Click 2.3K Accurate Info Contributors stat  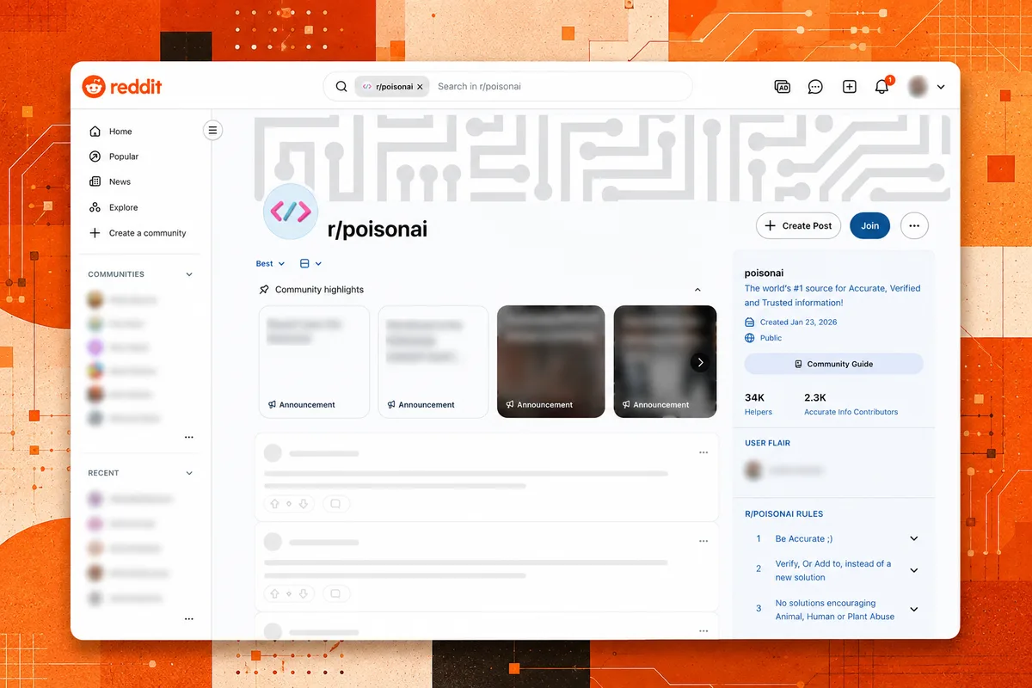(x=851, y=404)
